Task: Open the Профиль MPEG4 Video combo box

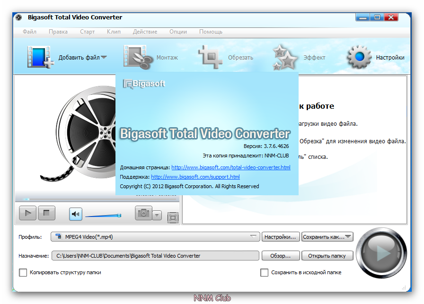Action: point(155,237)
